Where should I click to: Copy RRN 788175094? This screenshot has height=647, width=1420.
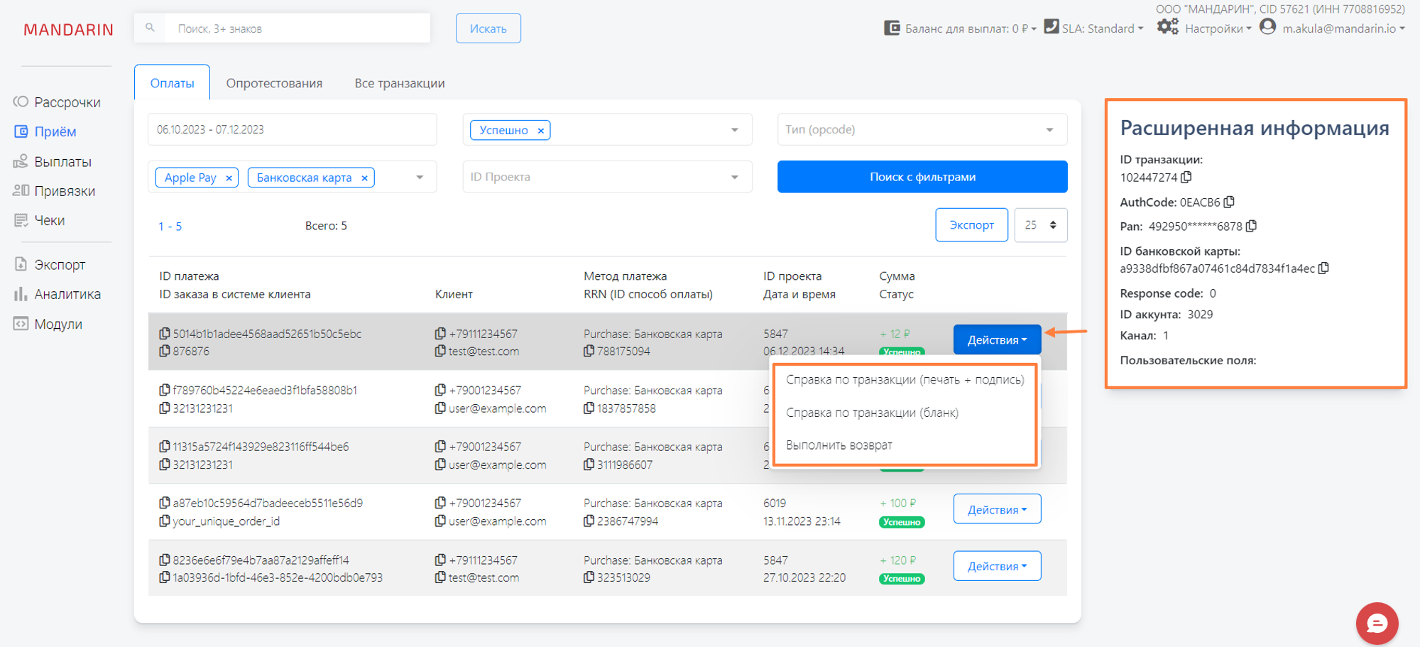(x=589, y=351)
